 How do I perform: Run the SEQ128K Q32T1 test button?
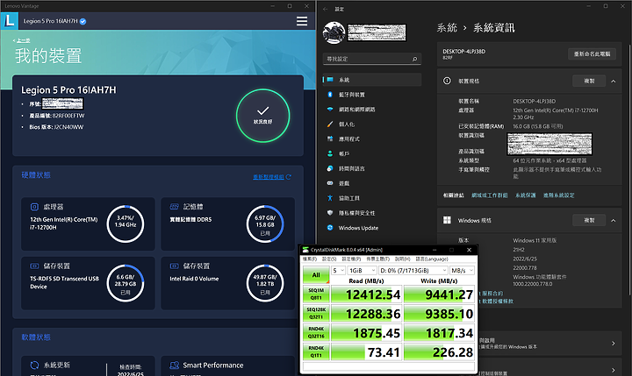(x=316, y=313)
